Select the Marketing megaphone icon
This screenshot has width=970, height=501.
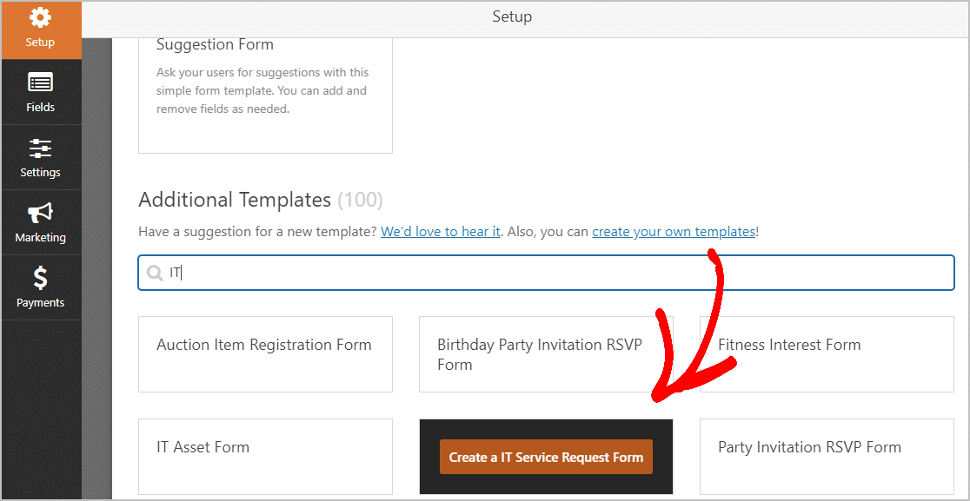(x=40, y=214)
